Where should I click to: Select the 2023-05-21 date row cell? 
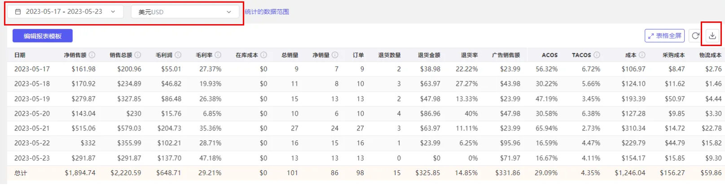pos(32,128)
